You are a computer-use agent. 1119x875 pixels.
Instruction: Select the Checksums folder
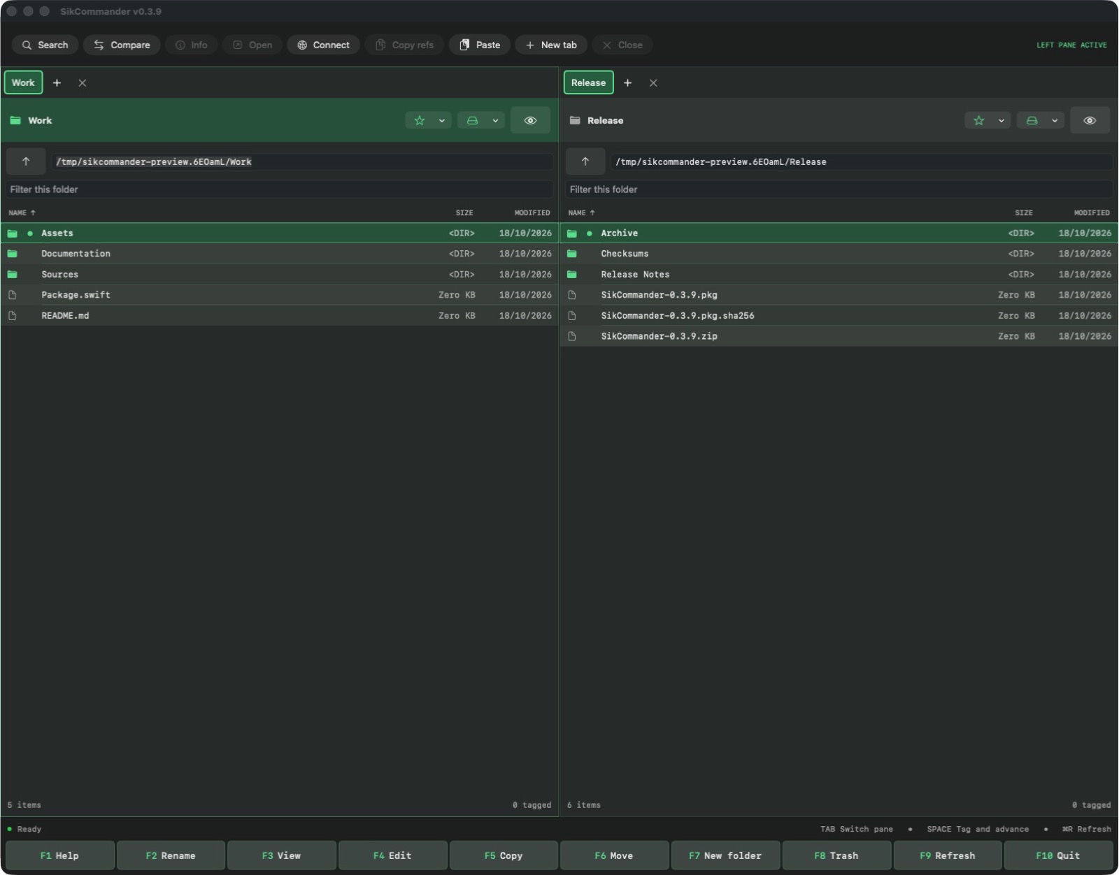point(839,254)
